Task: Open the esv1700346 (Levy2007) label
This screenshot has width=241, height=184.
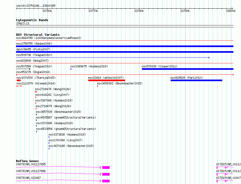Action: [x=66, y=140]
